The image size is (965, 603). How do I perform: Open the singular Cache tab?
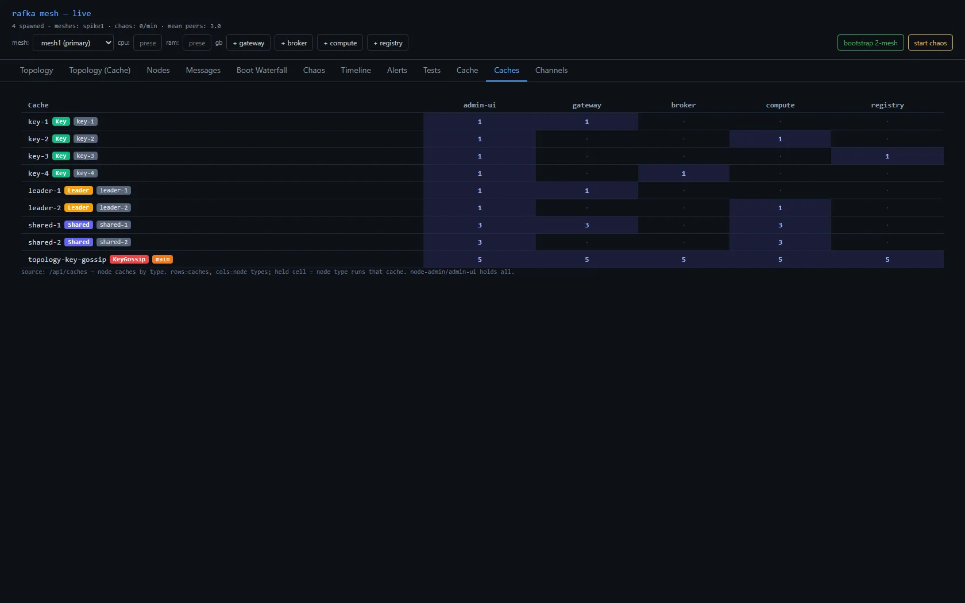[x=468, y=70]
